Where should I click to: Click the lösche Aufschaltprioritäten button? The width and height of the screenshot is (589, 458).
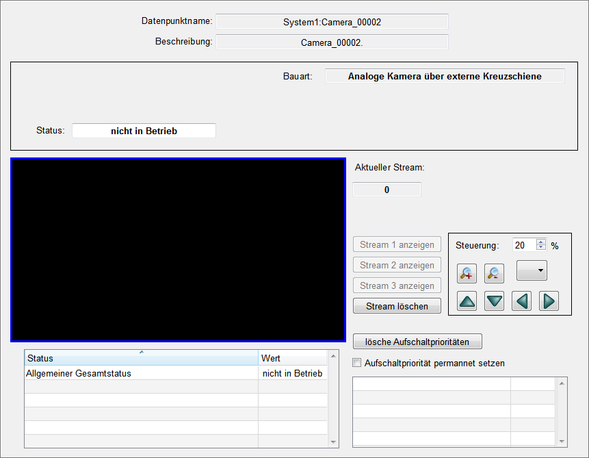pyautogui.click(x=417, y=341)
